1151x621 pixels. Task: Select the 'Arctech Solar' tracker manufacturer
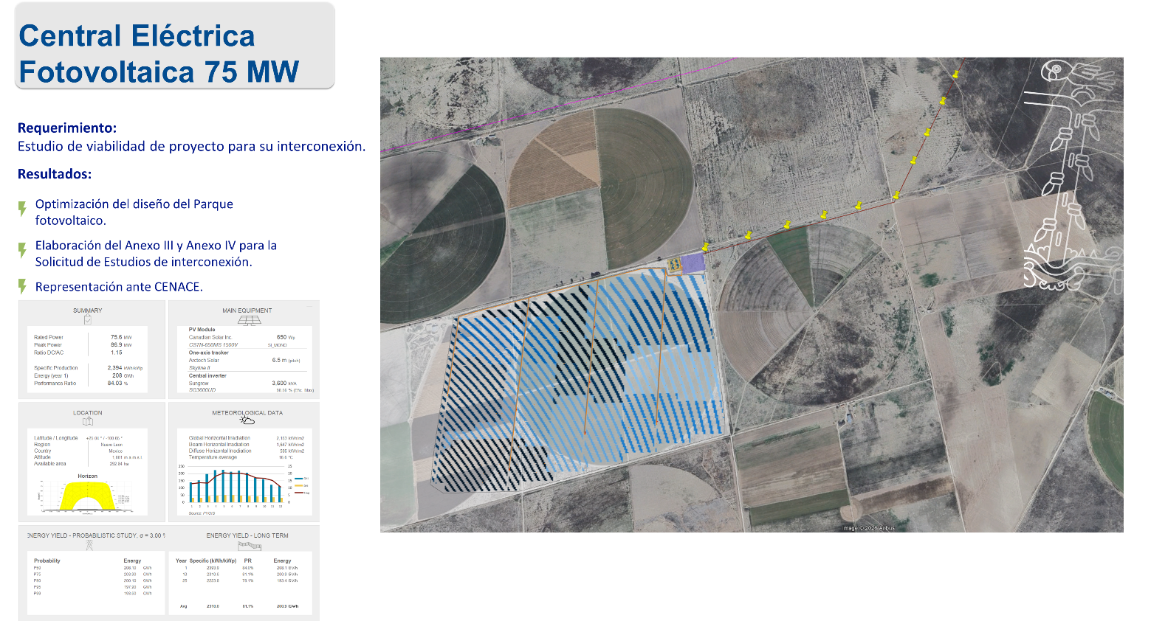tap(204, 361)
